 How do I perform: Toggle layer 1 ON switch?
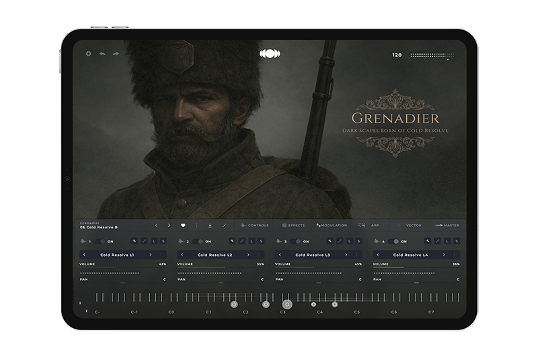[x=99, y=241]
